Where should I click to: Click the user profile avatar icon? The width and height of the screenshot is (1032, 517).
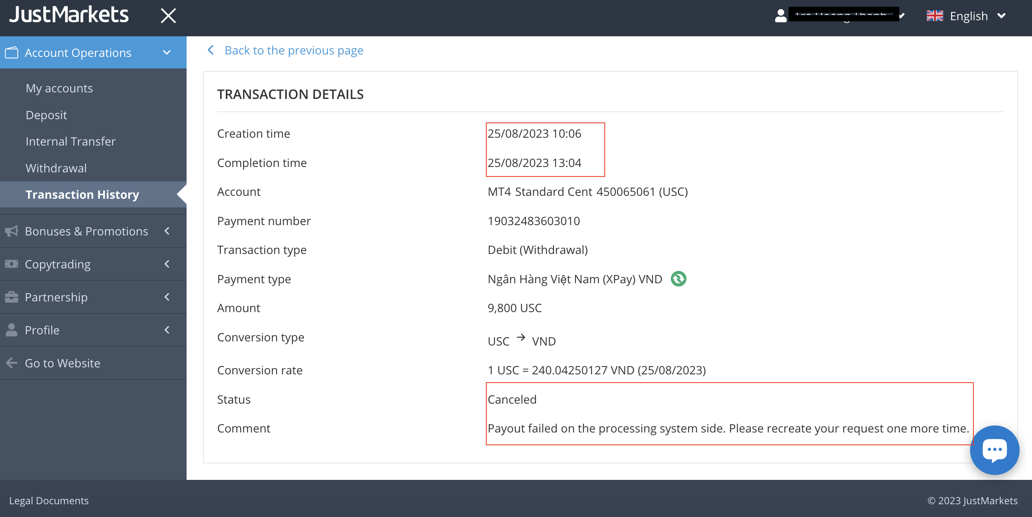click(781, 16)
